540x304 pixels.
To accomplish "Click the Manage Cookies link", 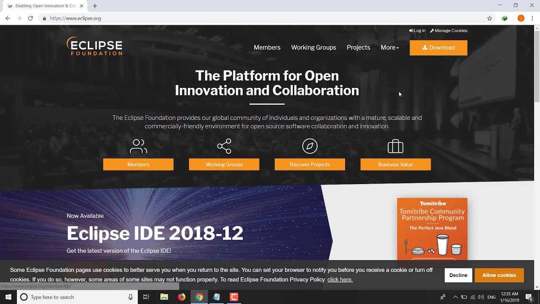I will pos(448,30).
